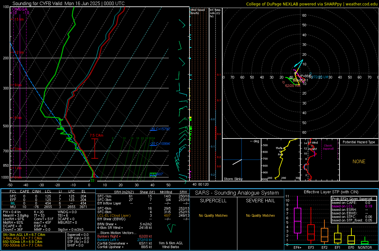
Task: Select the 500 mb pressure label
Action: (6, 126)
